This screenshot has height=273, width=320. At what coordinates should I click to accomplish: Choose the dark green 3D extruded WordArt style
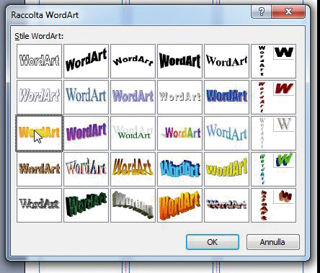pos(86,205)
